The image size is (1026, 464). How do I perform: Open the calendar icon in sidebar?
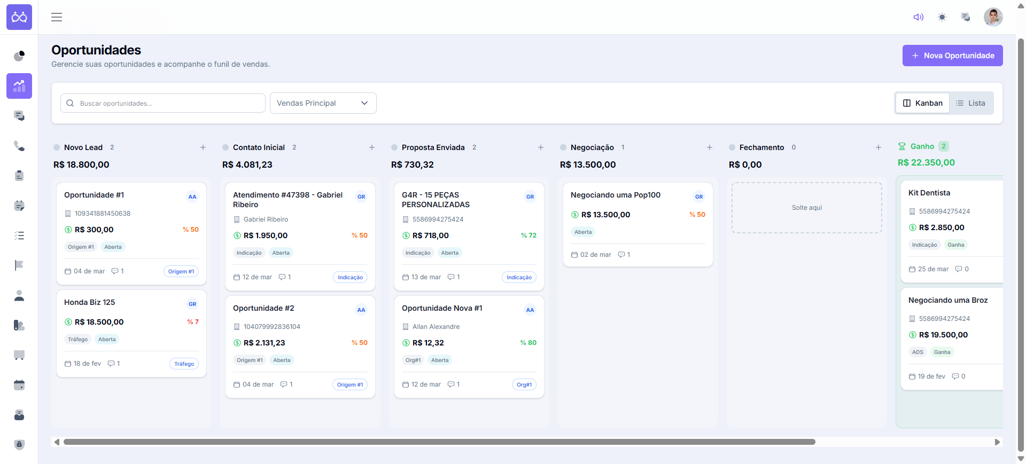(x=19, y=385)
